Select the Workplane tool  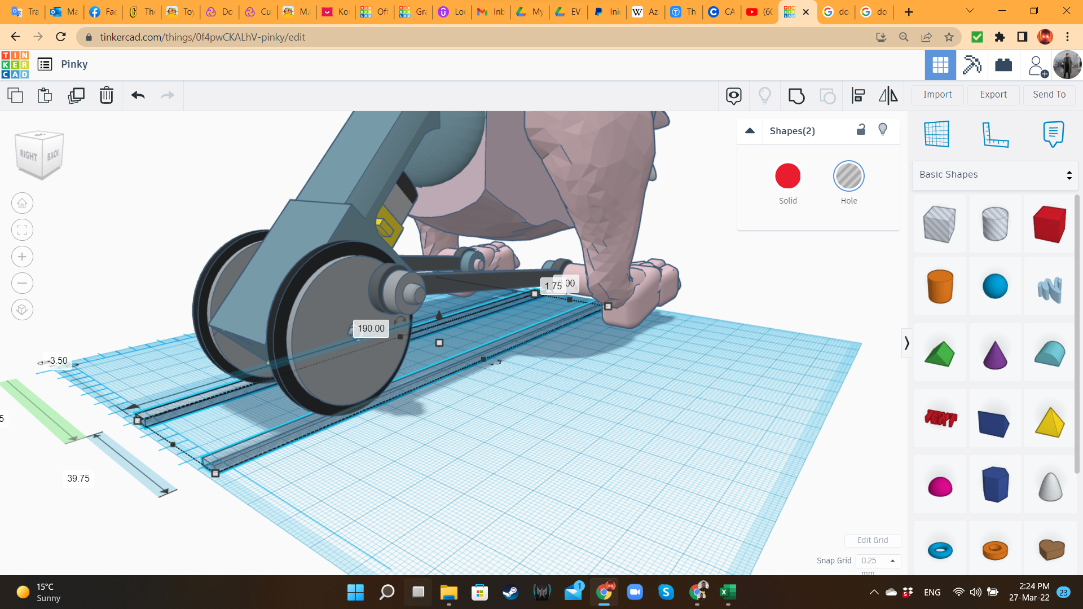tap(936, 134)
